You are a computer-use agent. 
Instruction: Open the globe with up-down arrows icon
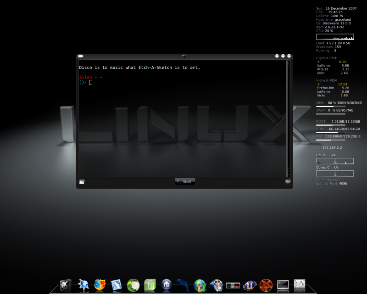(x=200, y=286)
